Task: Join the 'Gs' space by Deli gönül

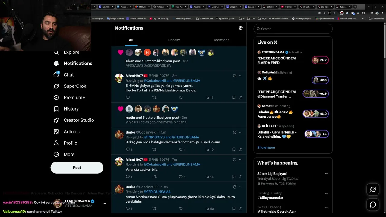Action: coord(293,77)
